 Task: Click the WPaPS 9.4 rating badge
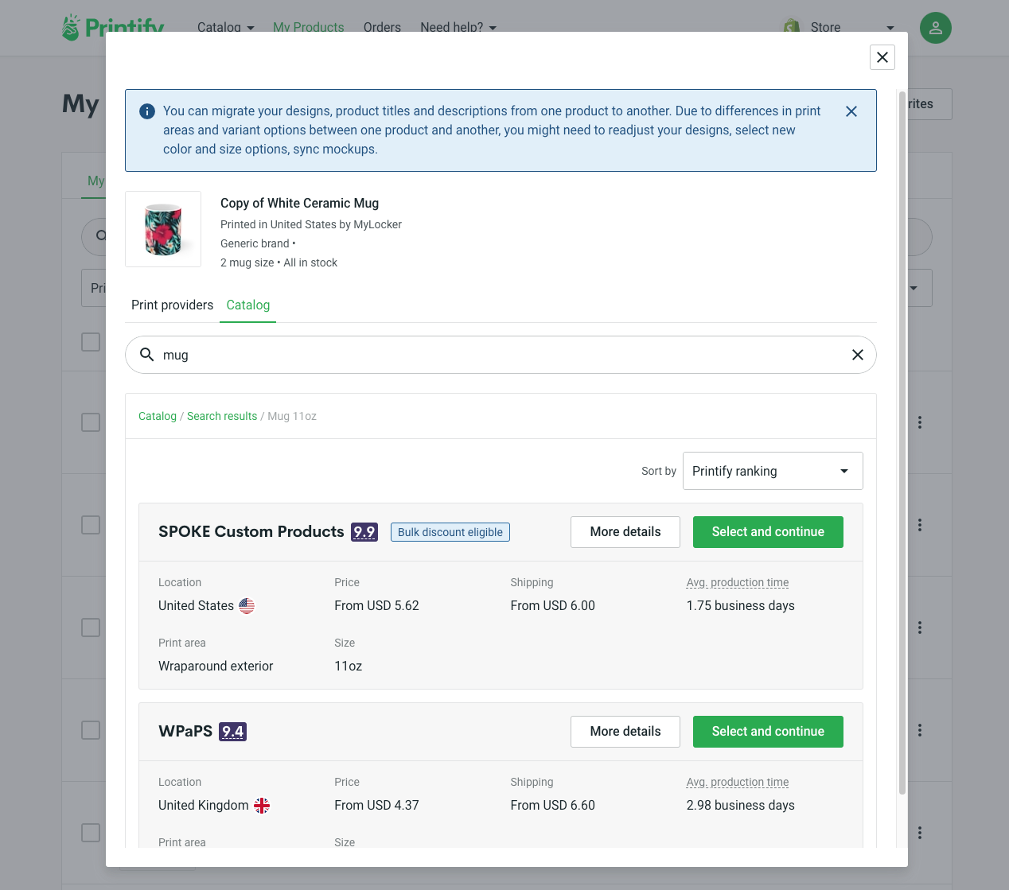tap(233, 732)
